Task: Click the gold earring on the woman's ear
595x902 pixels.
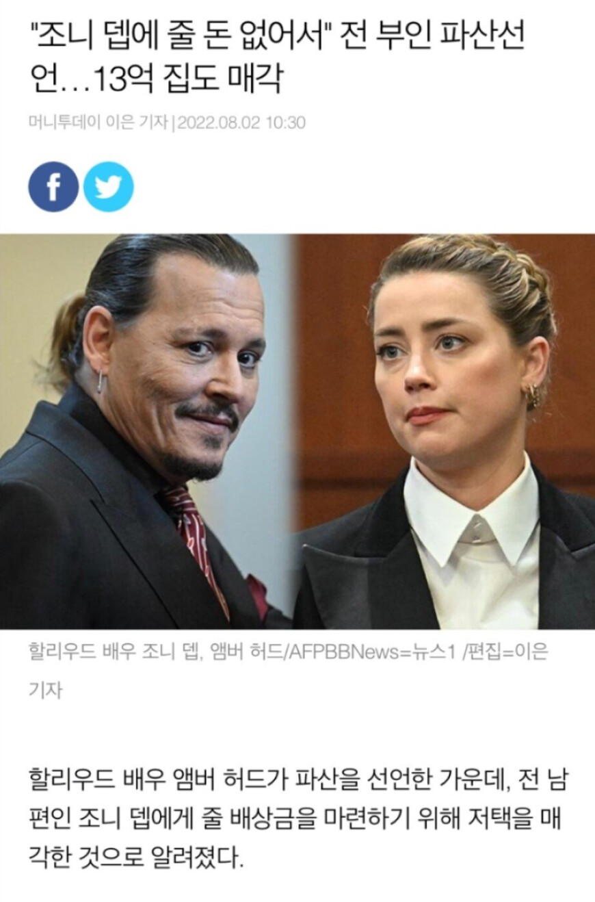Action: coord(531,397)
